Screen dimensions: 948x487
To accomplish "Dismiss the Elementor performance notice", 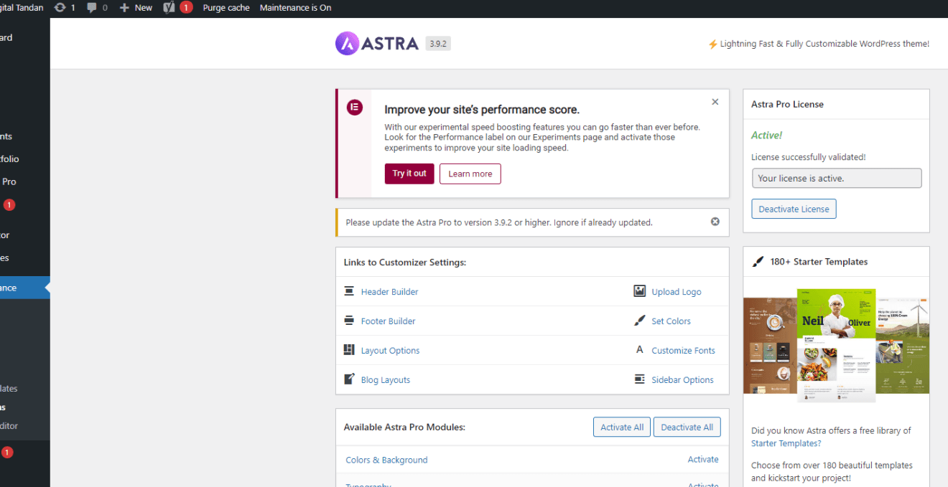I will coord(715,102).
